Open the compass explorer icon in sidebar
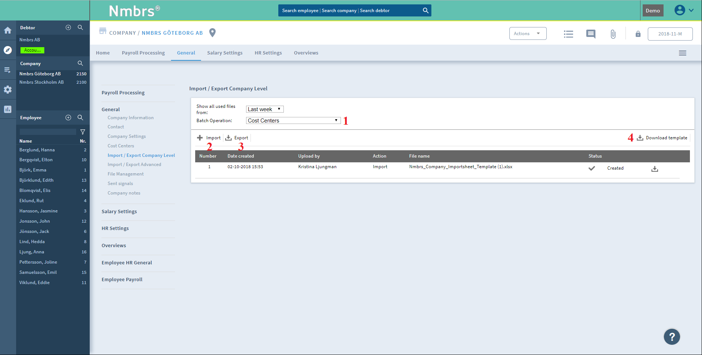 8,50
